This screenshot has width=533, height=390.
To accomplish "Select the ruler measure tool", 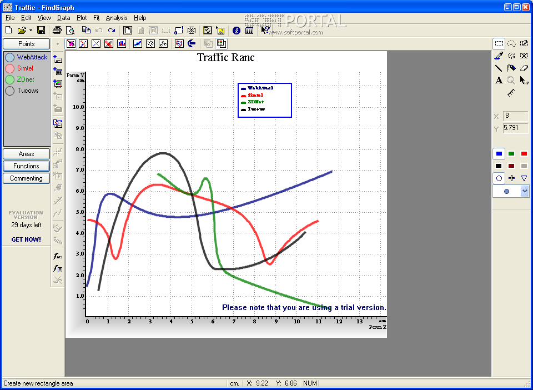I will point(511,93).
